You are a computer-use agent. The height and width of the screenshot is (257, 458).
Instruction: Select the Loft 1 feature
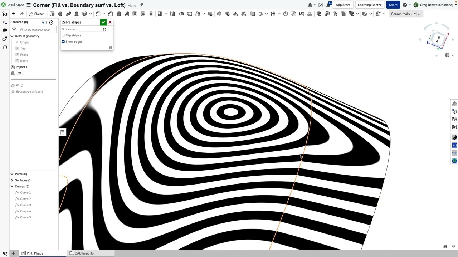(20, 73)
